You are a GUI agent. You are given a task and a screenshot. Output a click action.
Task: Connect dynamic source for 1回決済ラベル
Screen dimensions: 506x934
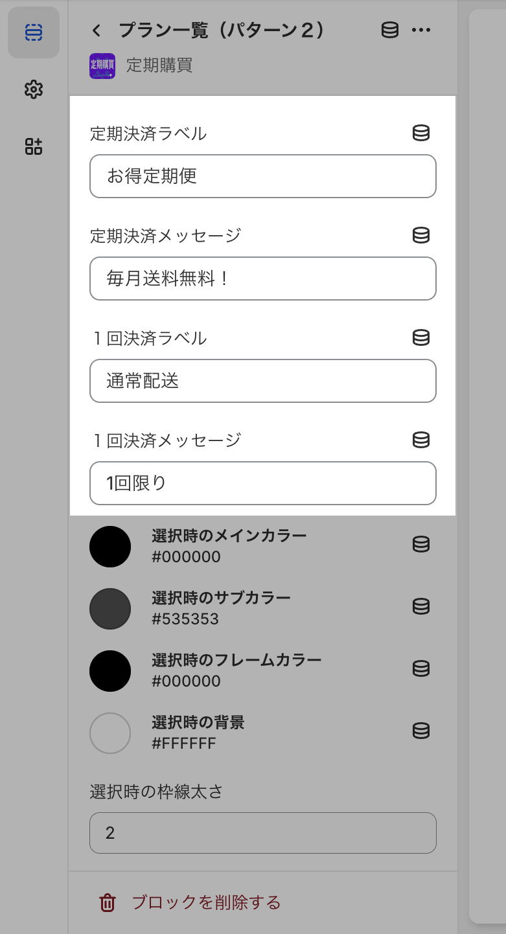click(x=421, y=337)
